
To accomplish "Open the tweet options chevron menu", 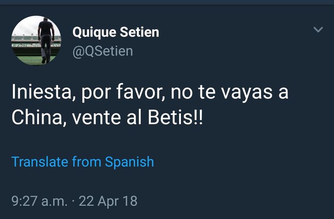I will tap(318, 30).
